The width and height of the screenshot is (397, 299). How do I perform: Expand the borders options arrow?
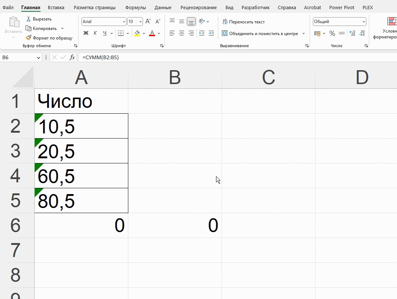point(128,33)
